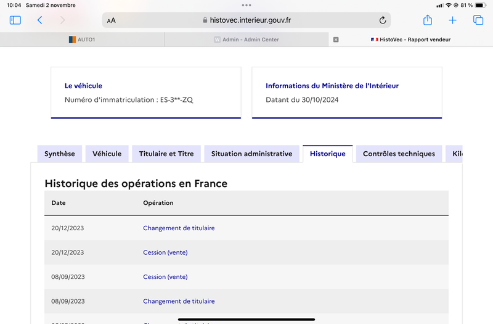
Task: Go back to the previous page
Action: click(x=39, y=20)
